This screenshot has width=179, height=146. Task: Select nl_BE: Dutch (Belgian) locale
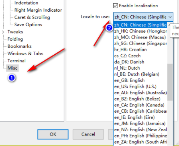coord(140,74)
